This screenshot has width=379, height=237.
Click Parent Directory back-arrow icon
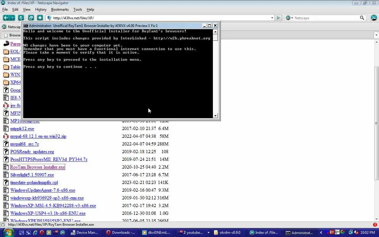click(x=6, y=44)
